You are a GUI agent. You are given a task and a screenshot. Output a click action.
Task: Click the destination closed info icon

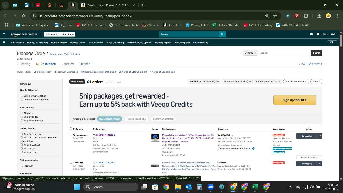point(253,149)
